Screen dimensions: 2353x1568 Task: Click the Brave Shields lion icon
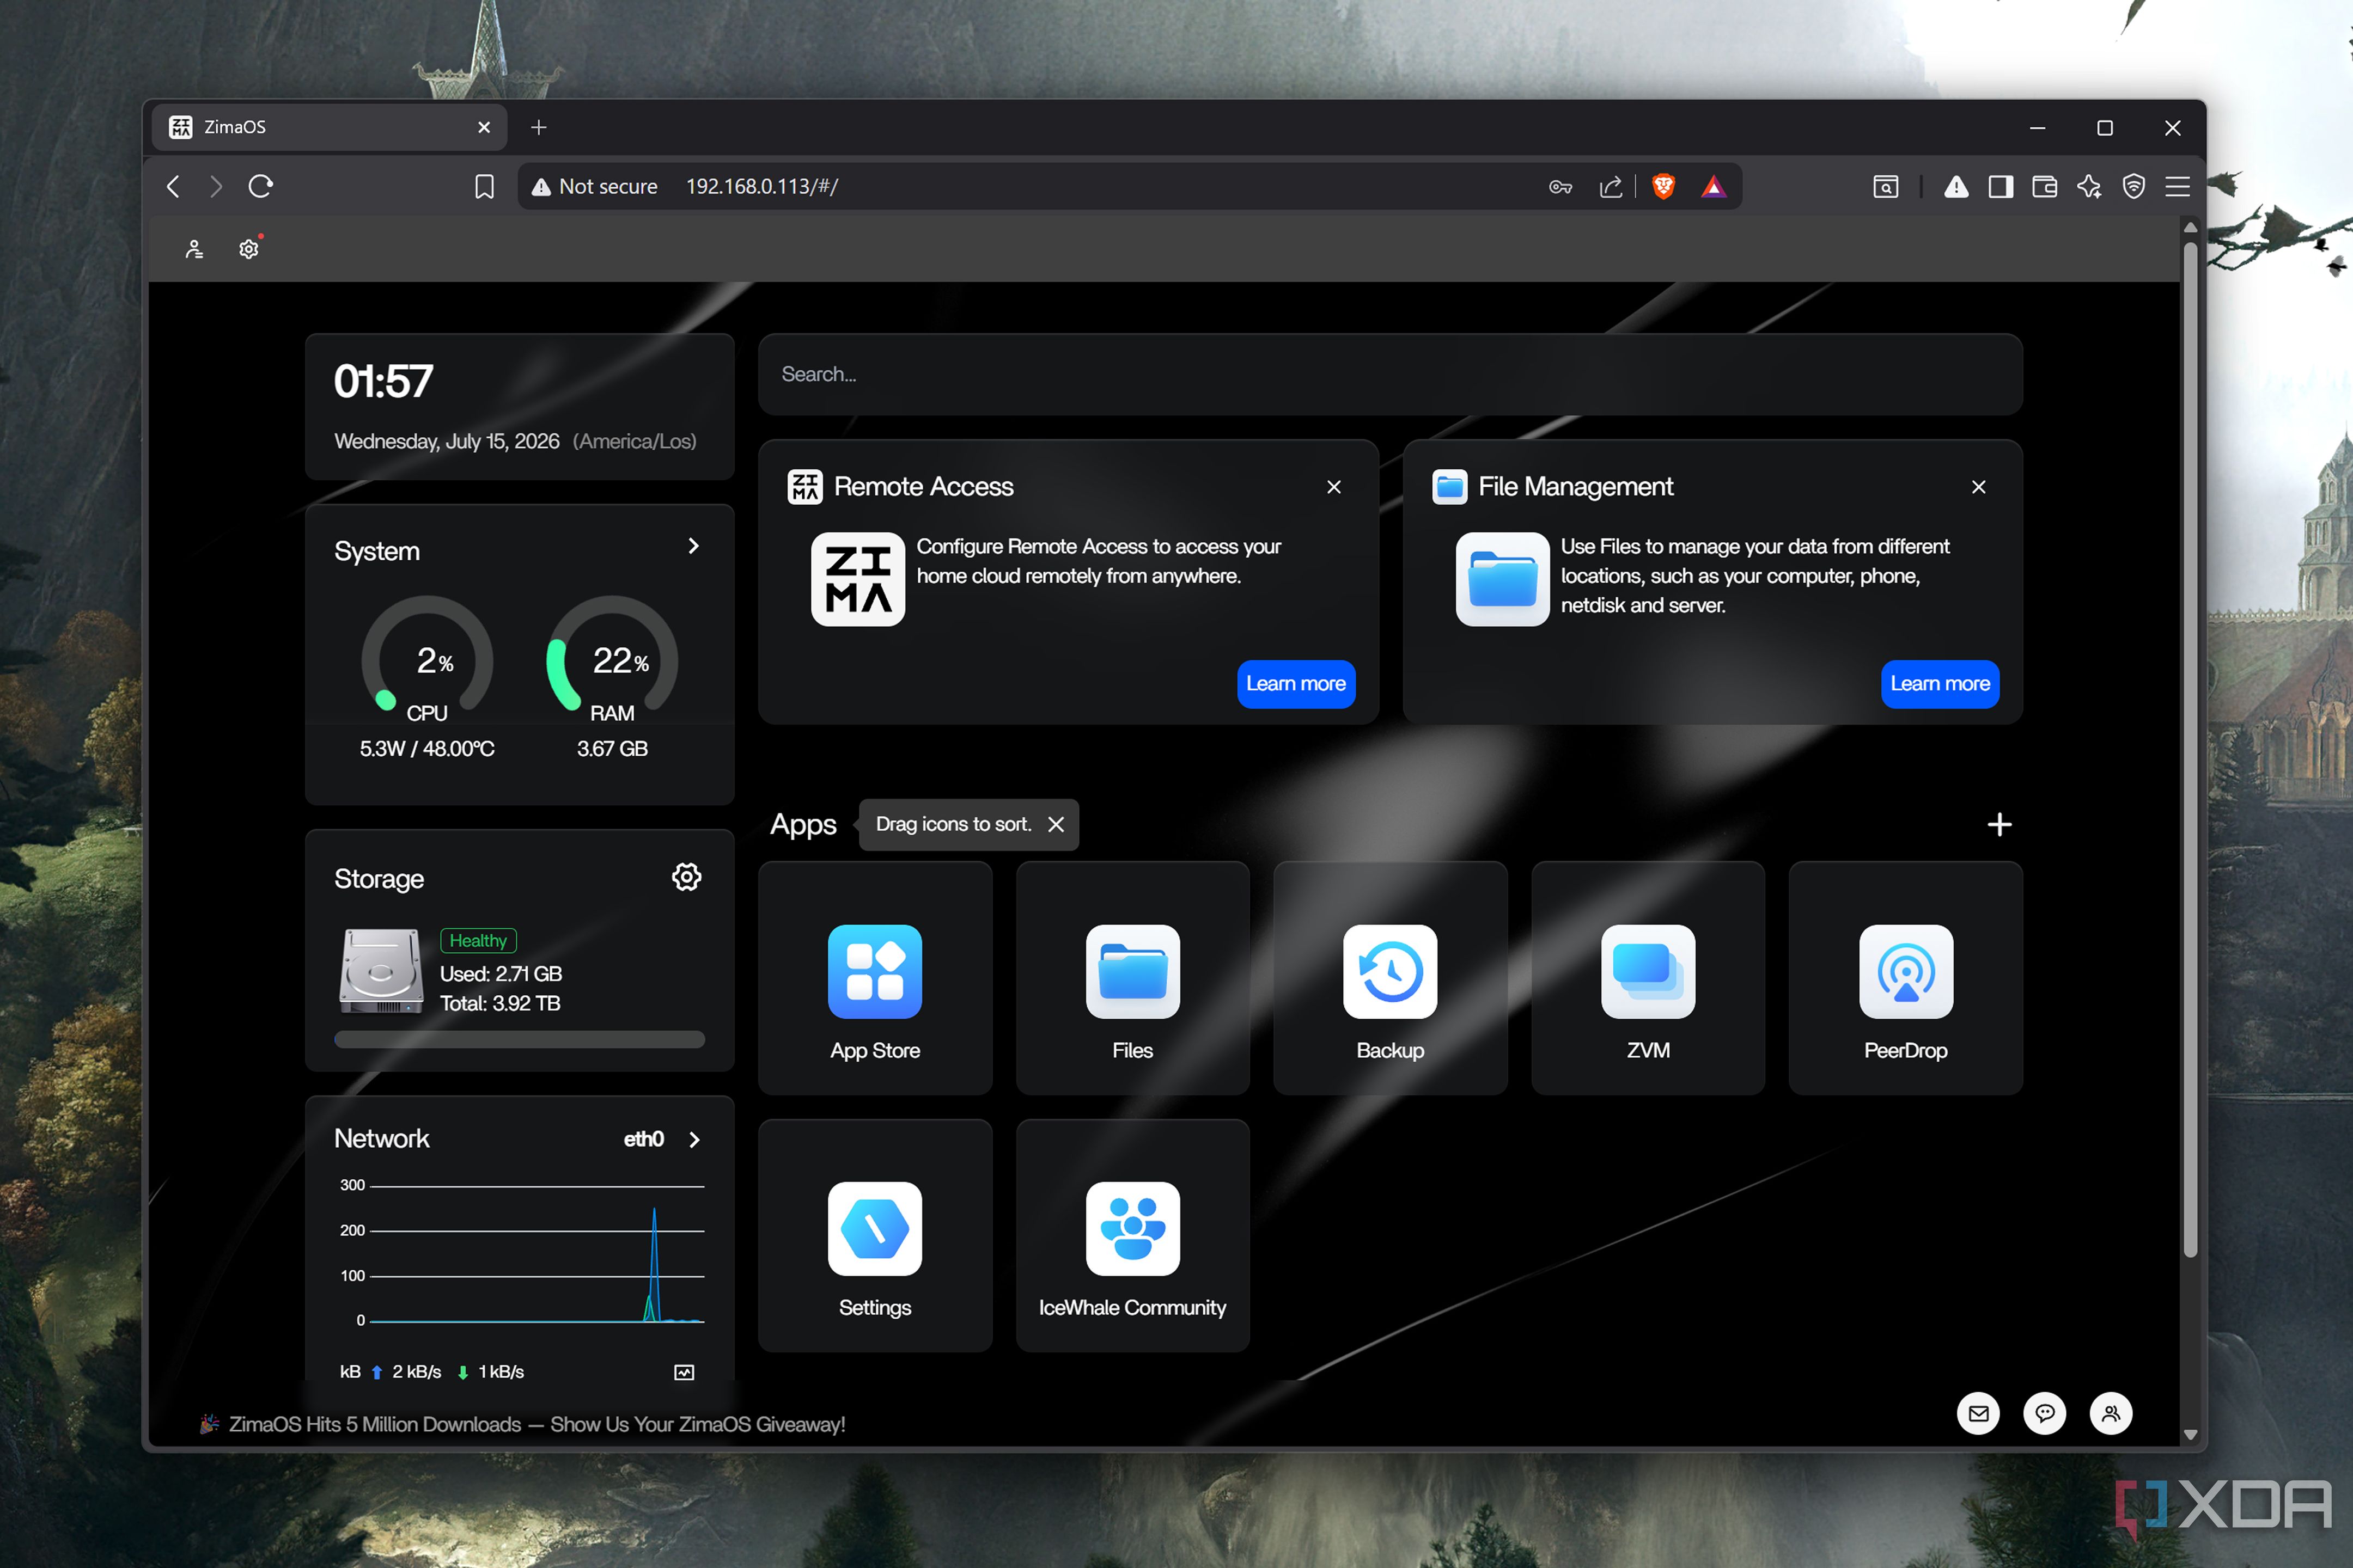point(1663,186)
